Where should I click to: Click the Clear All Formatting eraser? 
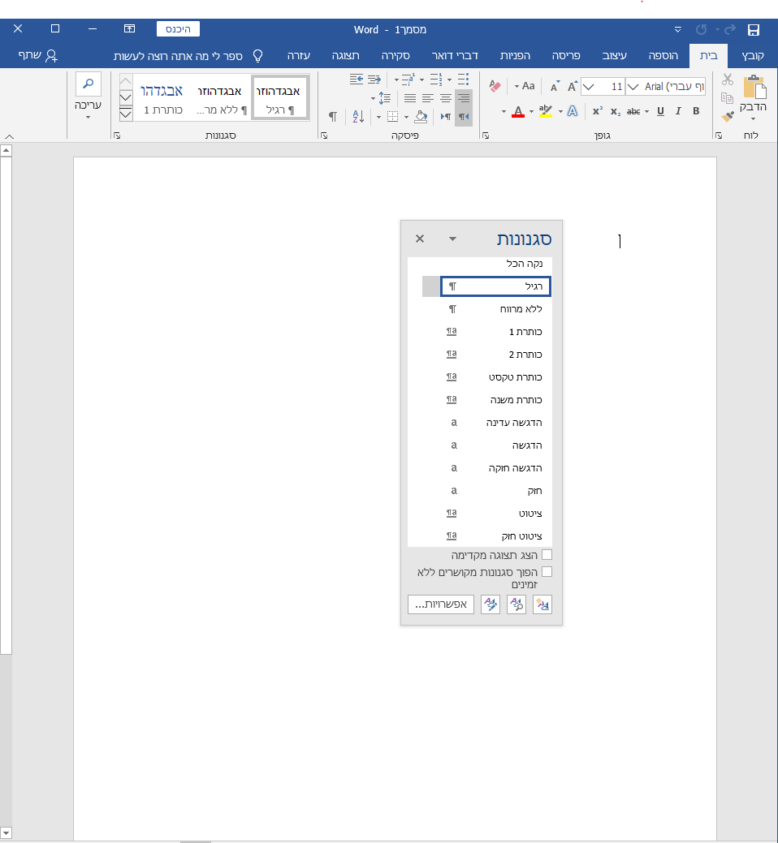495,86
